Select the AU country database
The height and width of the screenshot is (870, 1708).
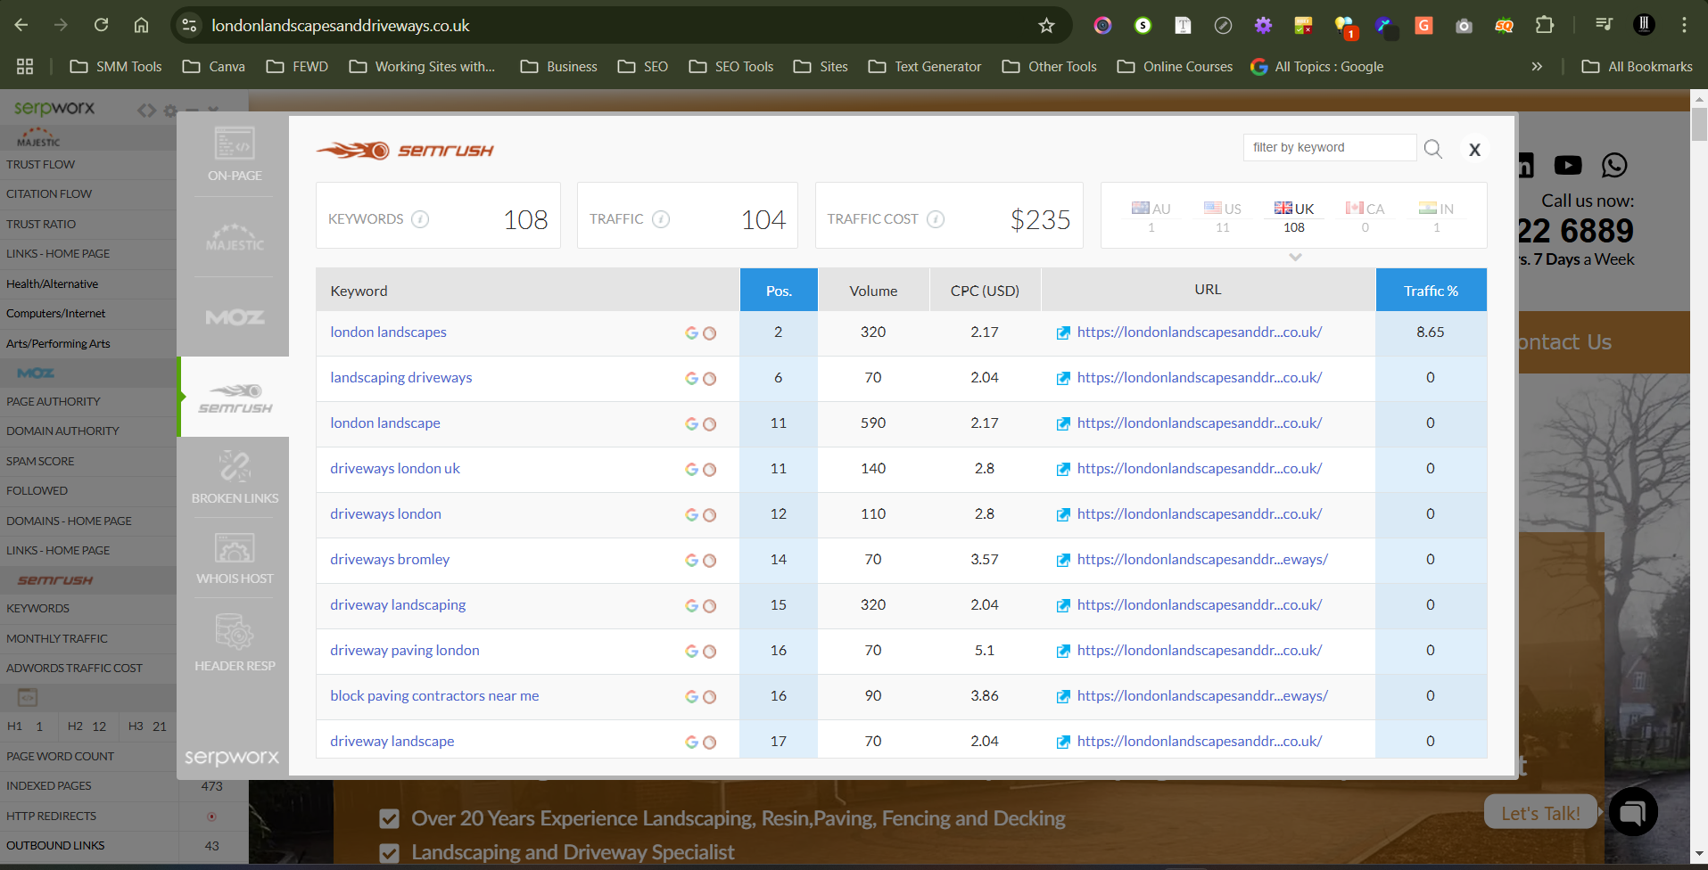pos(1151,217)
